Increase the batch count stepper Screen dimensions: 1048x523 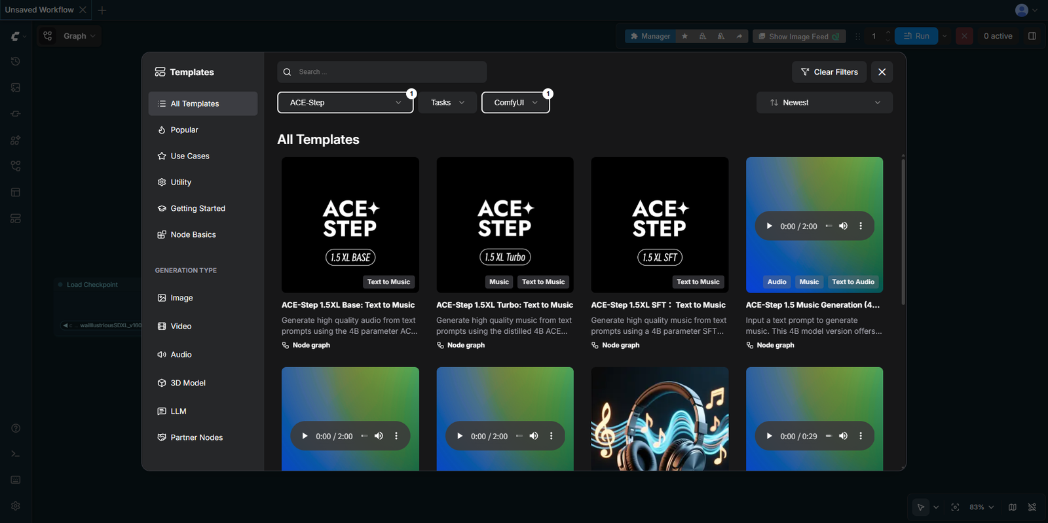888,33
